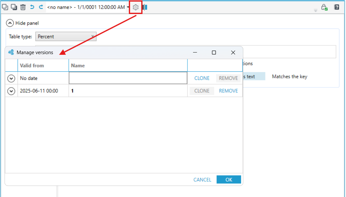Close the Manage versions dialog
This screenshot has height=197, width=346.
pos(233,53)
